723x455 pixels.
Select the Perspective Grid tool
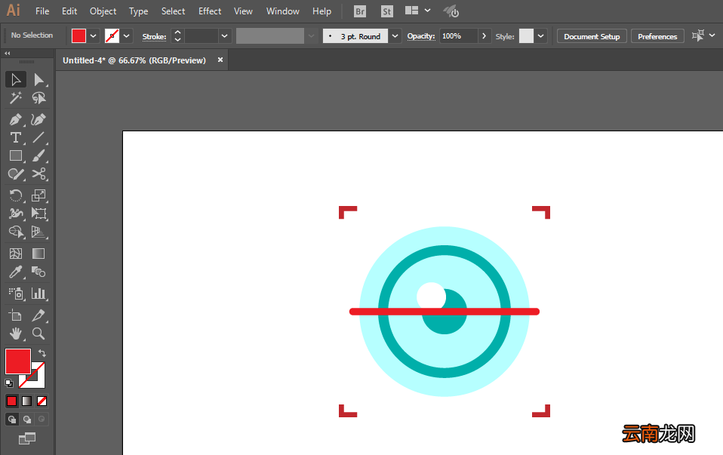(x=38, y=232)
